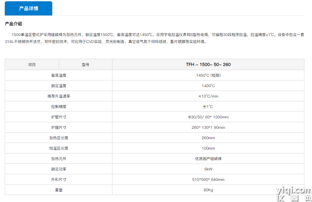Select the value 510*560* 640mm
312x202 pixels.
pyautogui.click(x=208, y=179)
